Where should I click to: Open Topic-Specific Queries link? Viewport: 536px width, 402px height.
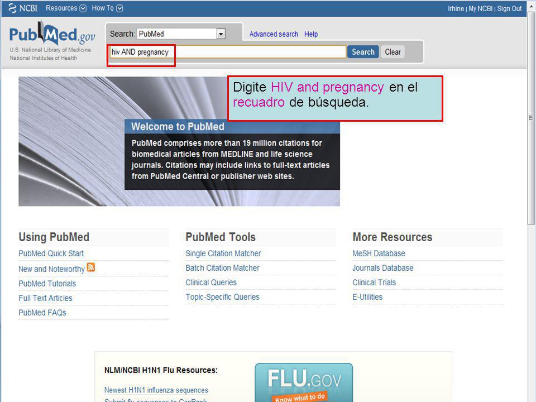(x=223, y=297)
